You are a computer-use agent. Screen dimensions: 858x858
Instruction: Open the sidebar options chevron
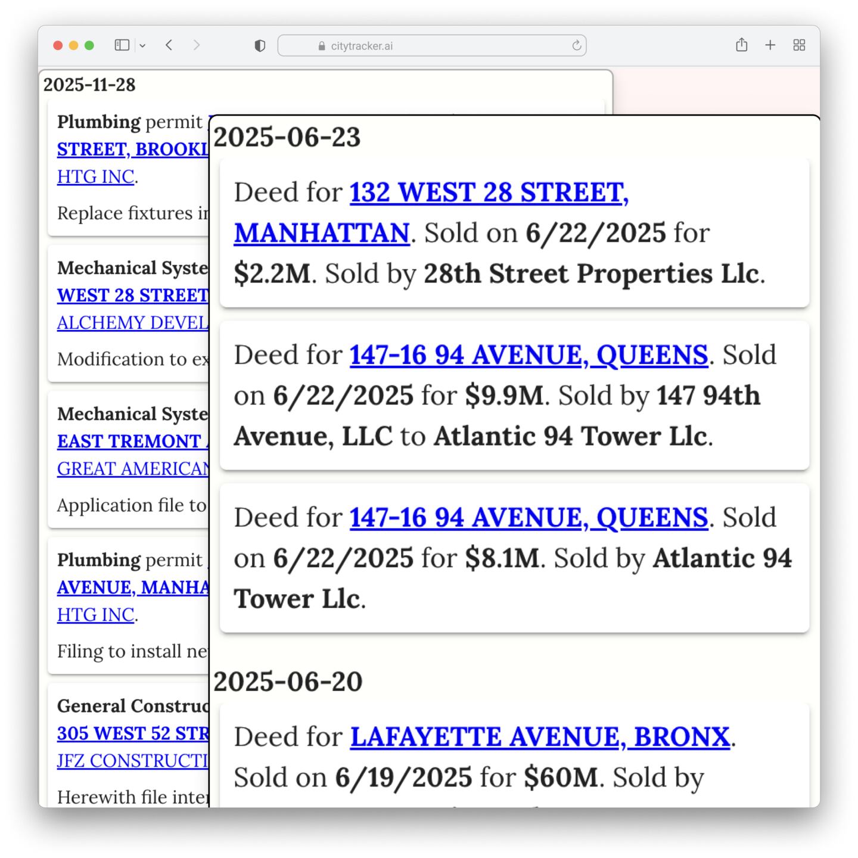click(x=143, y=45)
